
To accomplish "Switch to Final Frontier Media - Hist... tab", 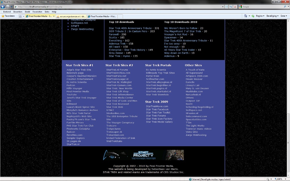I will tap(102, 16).
